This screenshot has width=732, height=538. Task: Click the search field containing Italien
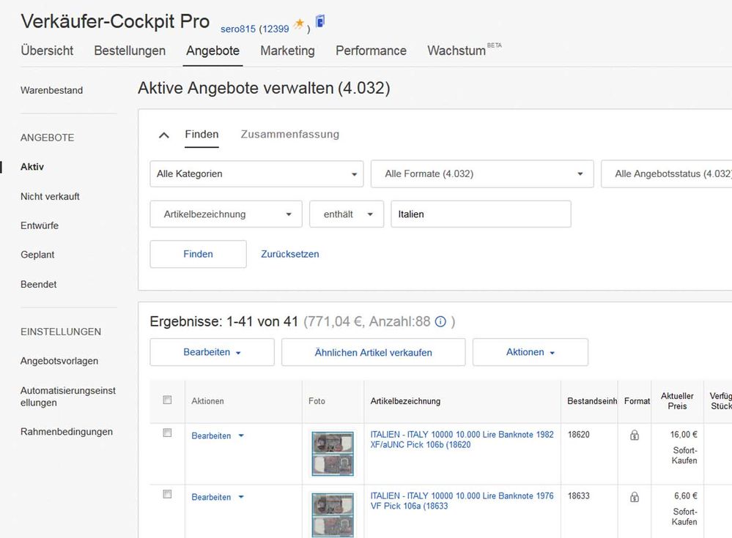(x=481, y=214)
